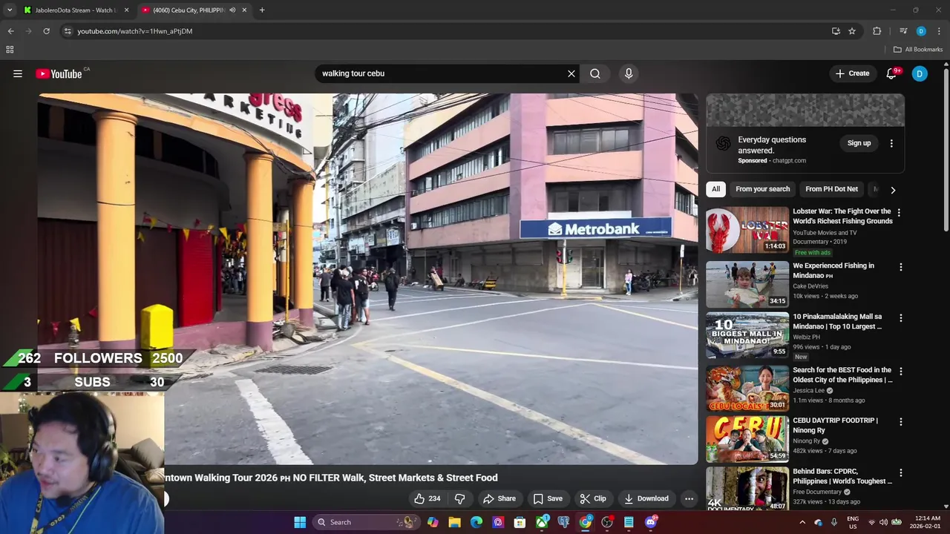950x534 pixels.
Task: Select the All filter chip
Action: [715, 189]
